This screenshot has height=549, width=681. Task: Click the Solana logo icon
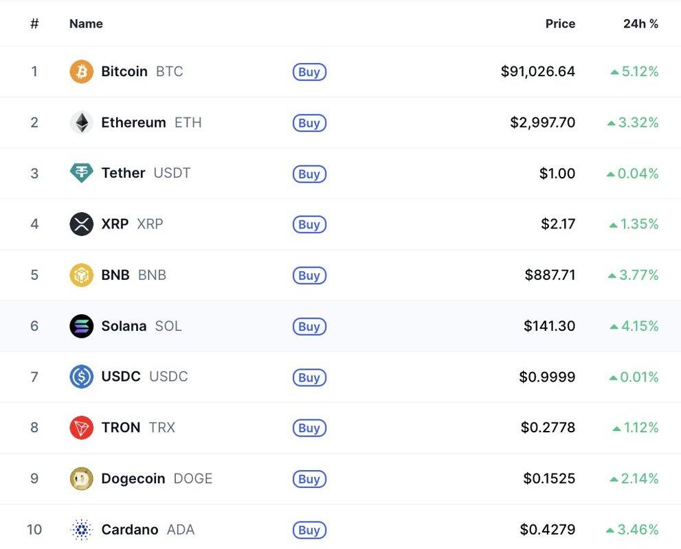point(81,326)
